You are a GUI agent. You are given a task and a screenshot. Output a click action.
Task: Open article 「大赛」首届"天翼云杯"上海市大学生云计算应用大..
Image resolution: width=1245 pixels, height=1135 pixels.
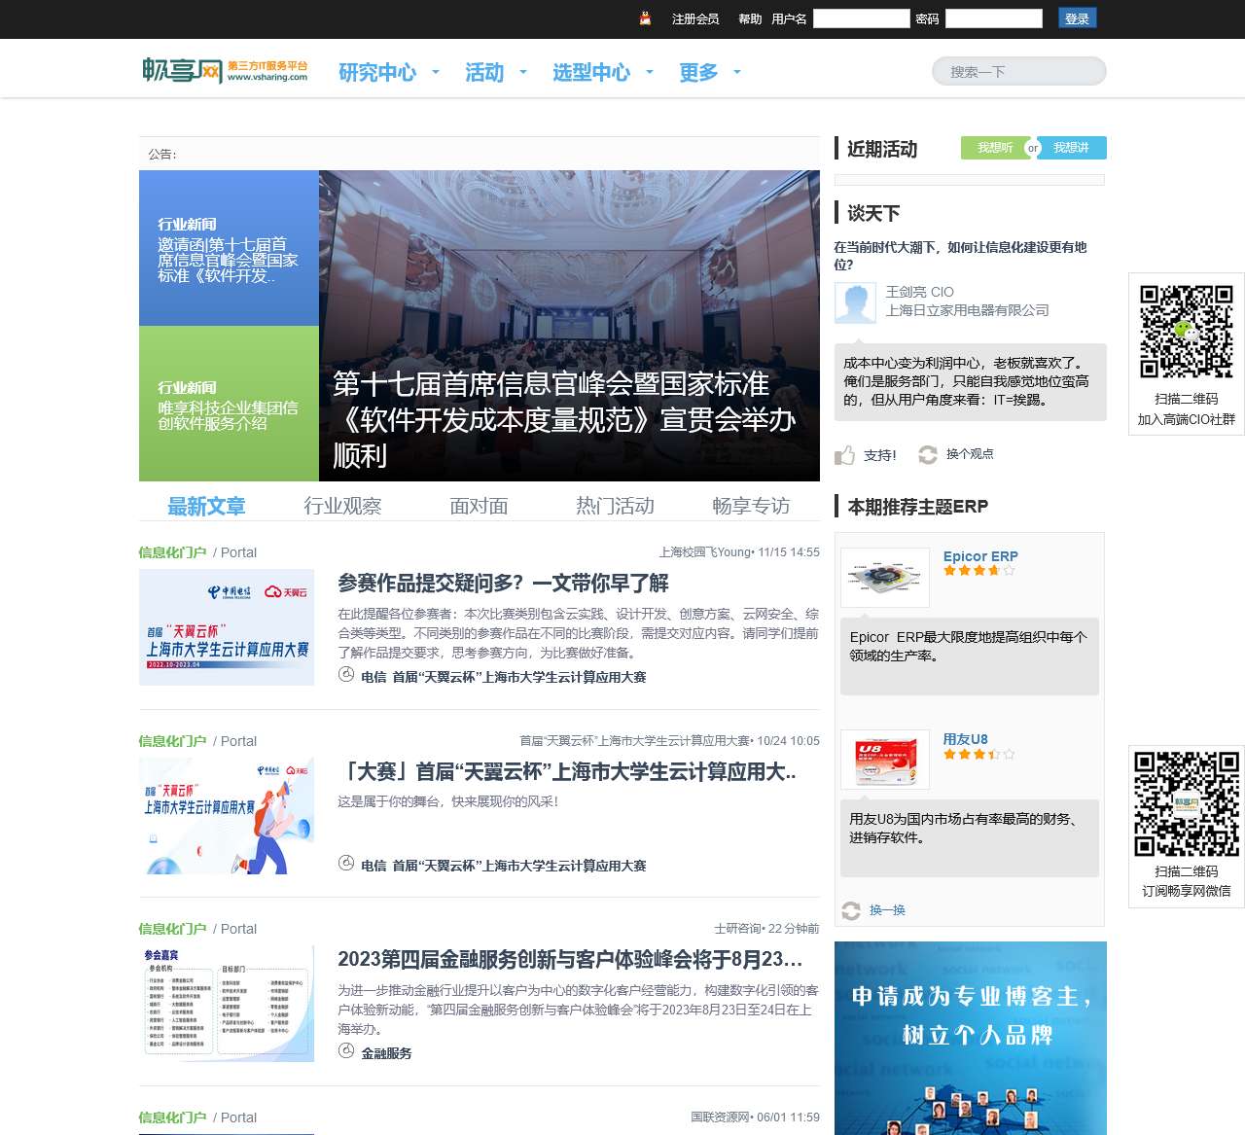tap(567, 772)
